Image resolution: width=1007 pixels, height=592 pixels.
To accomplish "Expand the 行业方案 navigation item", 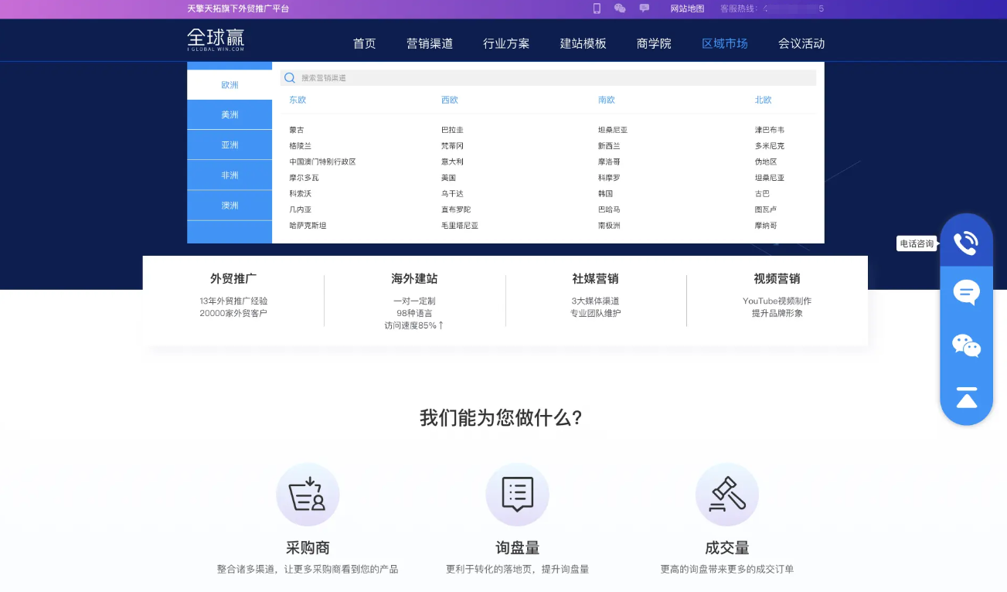I will 506,44.
